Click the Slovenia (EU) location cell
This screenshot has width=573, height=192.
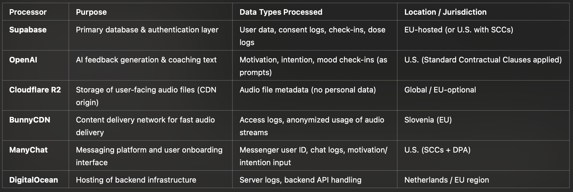(428, 120)
